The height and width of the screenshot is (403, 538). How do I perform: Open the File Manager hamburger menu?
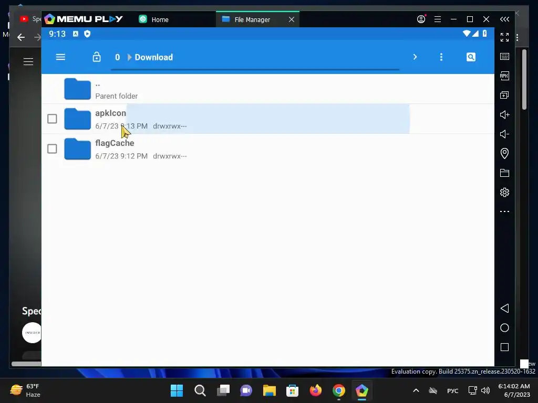pyautogui.click(x=60, y=57)
